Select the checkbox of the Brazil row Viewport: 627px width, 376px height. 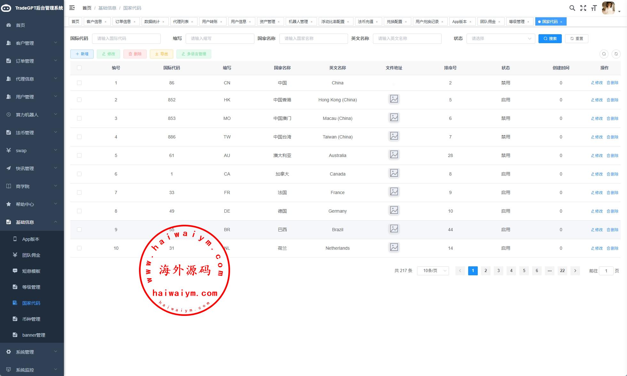pos(79,230)
